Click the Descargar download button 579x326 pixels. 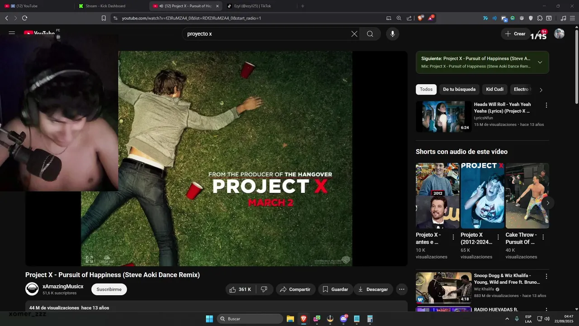pyautogui.click(x=373, y=289)
